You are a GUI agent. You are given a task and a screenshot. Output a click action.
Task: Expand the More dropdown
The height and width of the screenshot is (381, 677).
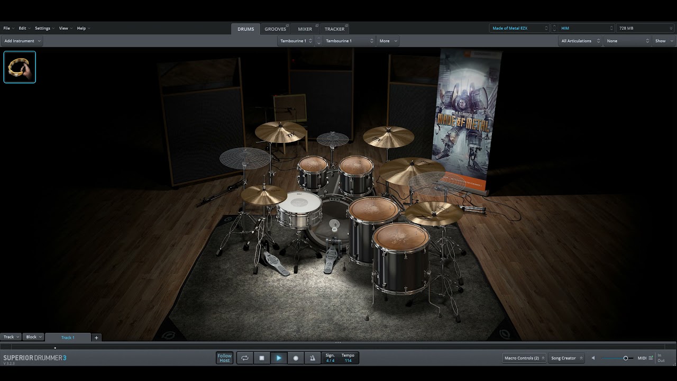388,41
